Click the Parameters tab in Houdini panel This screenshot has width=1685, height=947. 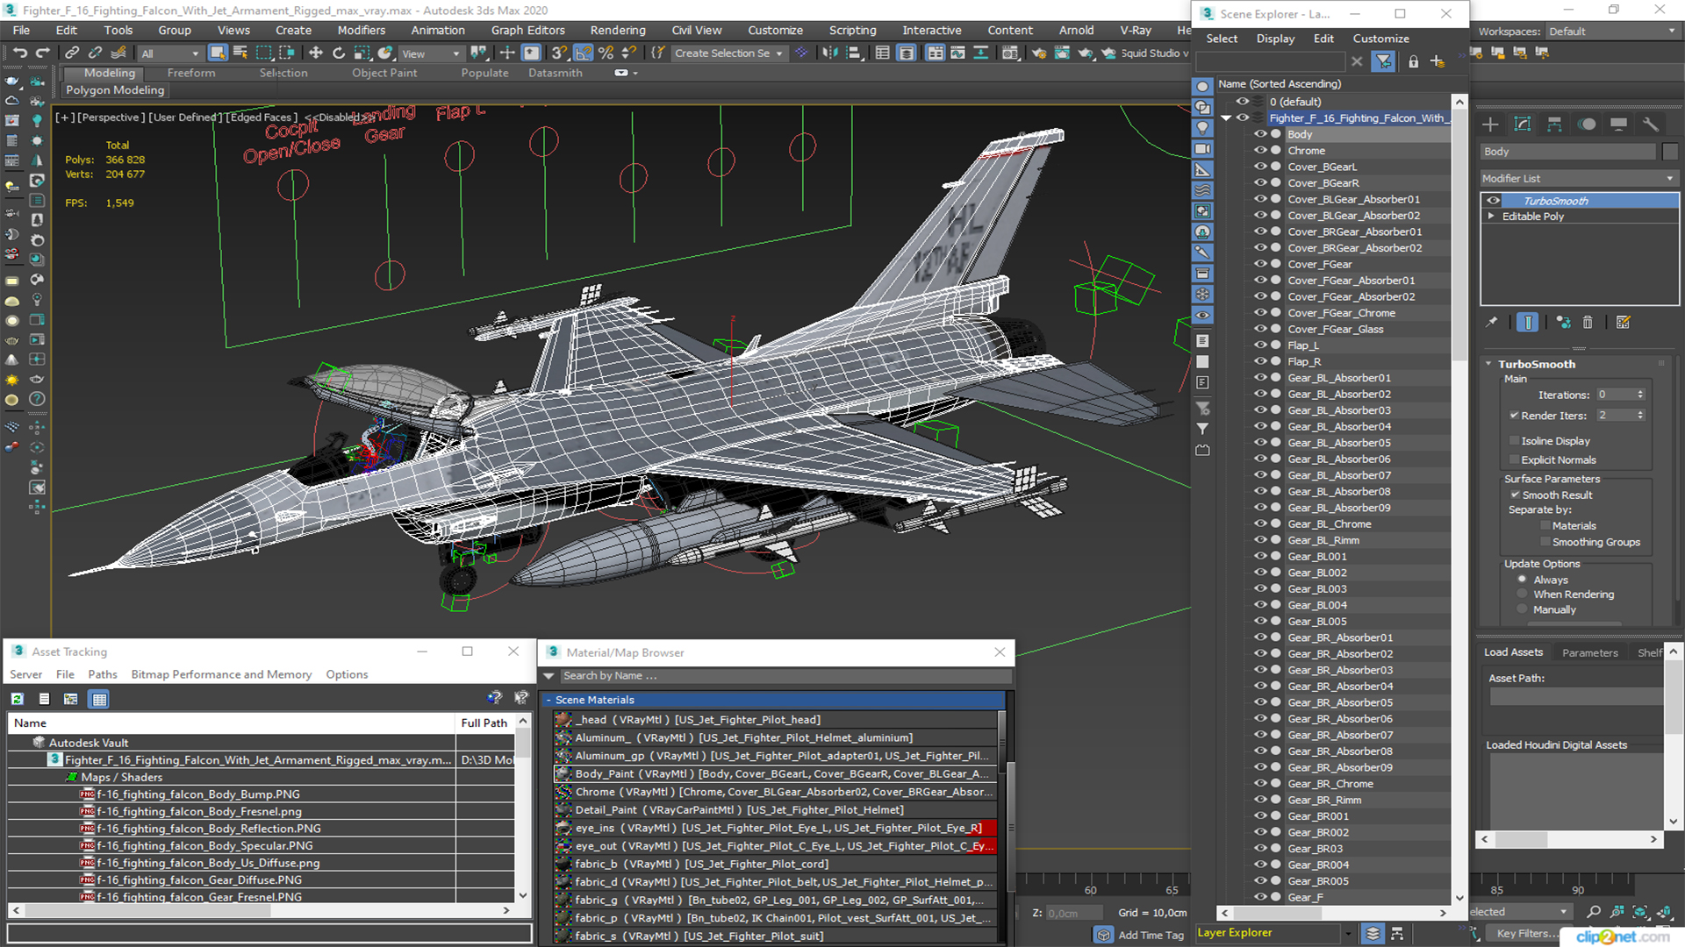pos(1589,653)
